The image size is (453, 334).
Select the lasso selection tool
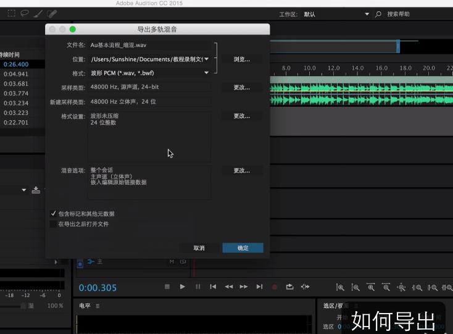pos(25,14)
